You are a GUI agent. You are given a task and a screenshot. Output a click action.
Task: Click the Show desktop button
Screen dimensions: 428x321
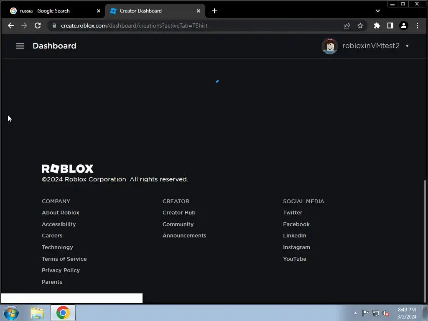point(425,313)
